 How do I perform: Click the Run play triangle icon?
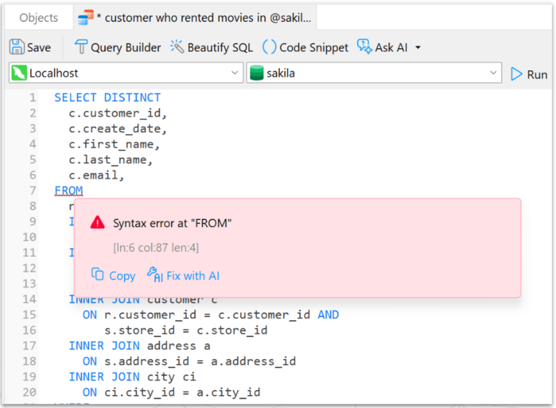[x=516, y=74]
